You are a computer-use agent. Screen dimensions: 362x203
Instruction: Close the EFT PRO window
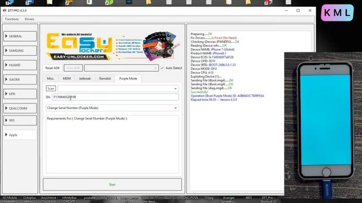pos(310,11)
